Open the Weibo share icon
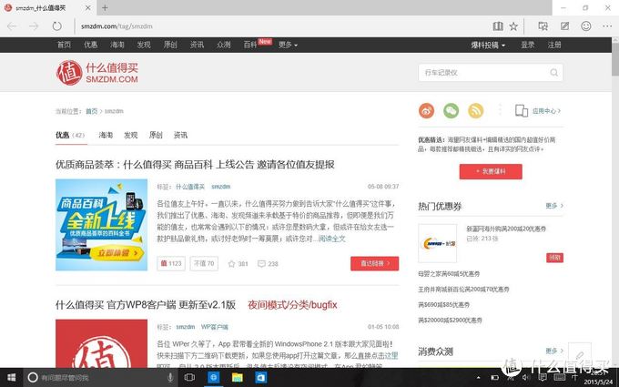 point(426,111)
